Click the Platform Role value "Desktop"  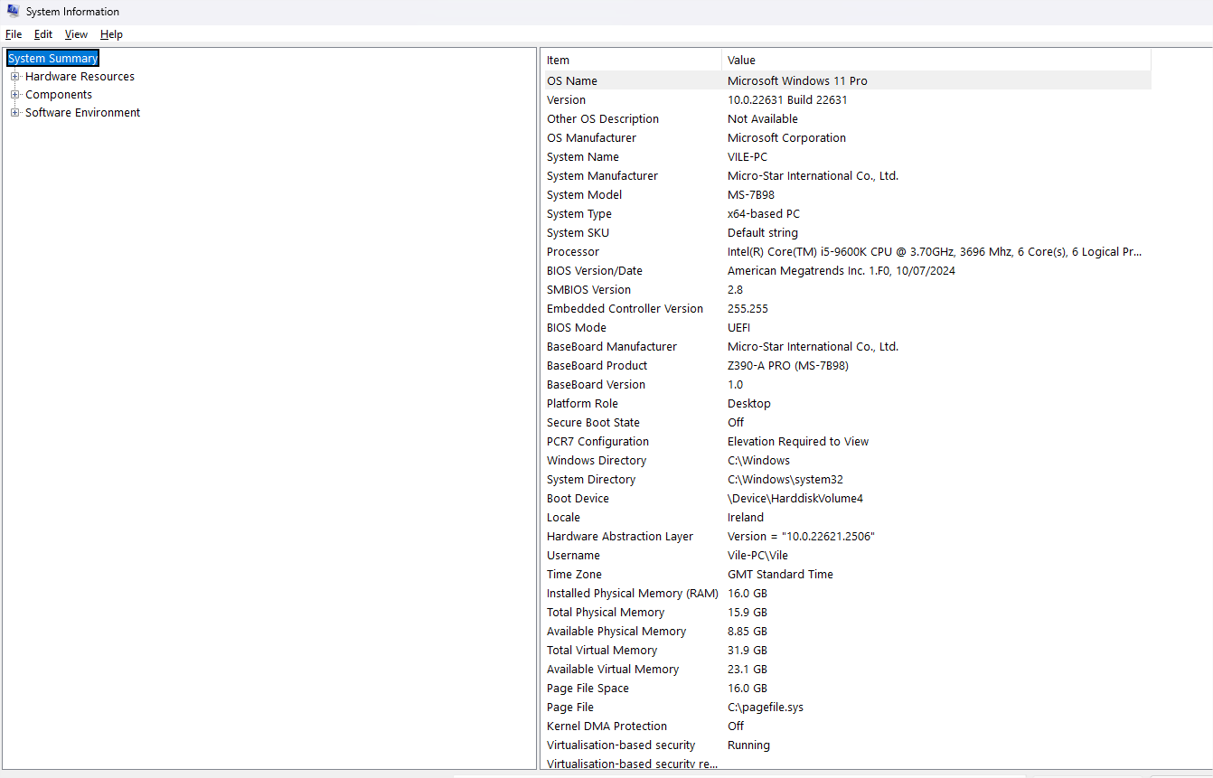749,404
